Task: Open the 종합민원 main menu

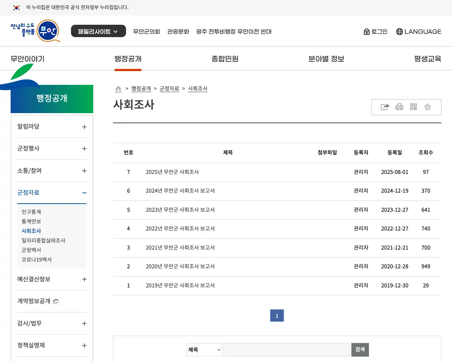Action: (x=225, y=59)
